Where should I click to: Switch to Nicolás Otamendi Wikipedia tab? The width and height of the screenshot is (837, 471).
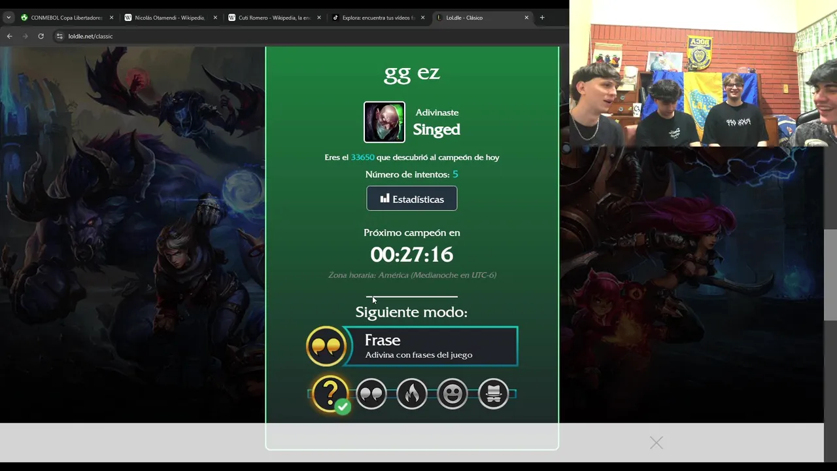tap(171, 18)
